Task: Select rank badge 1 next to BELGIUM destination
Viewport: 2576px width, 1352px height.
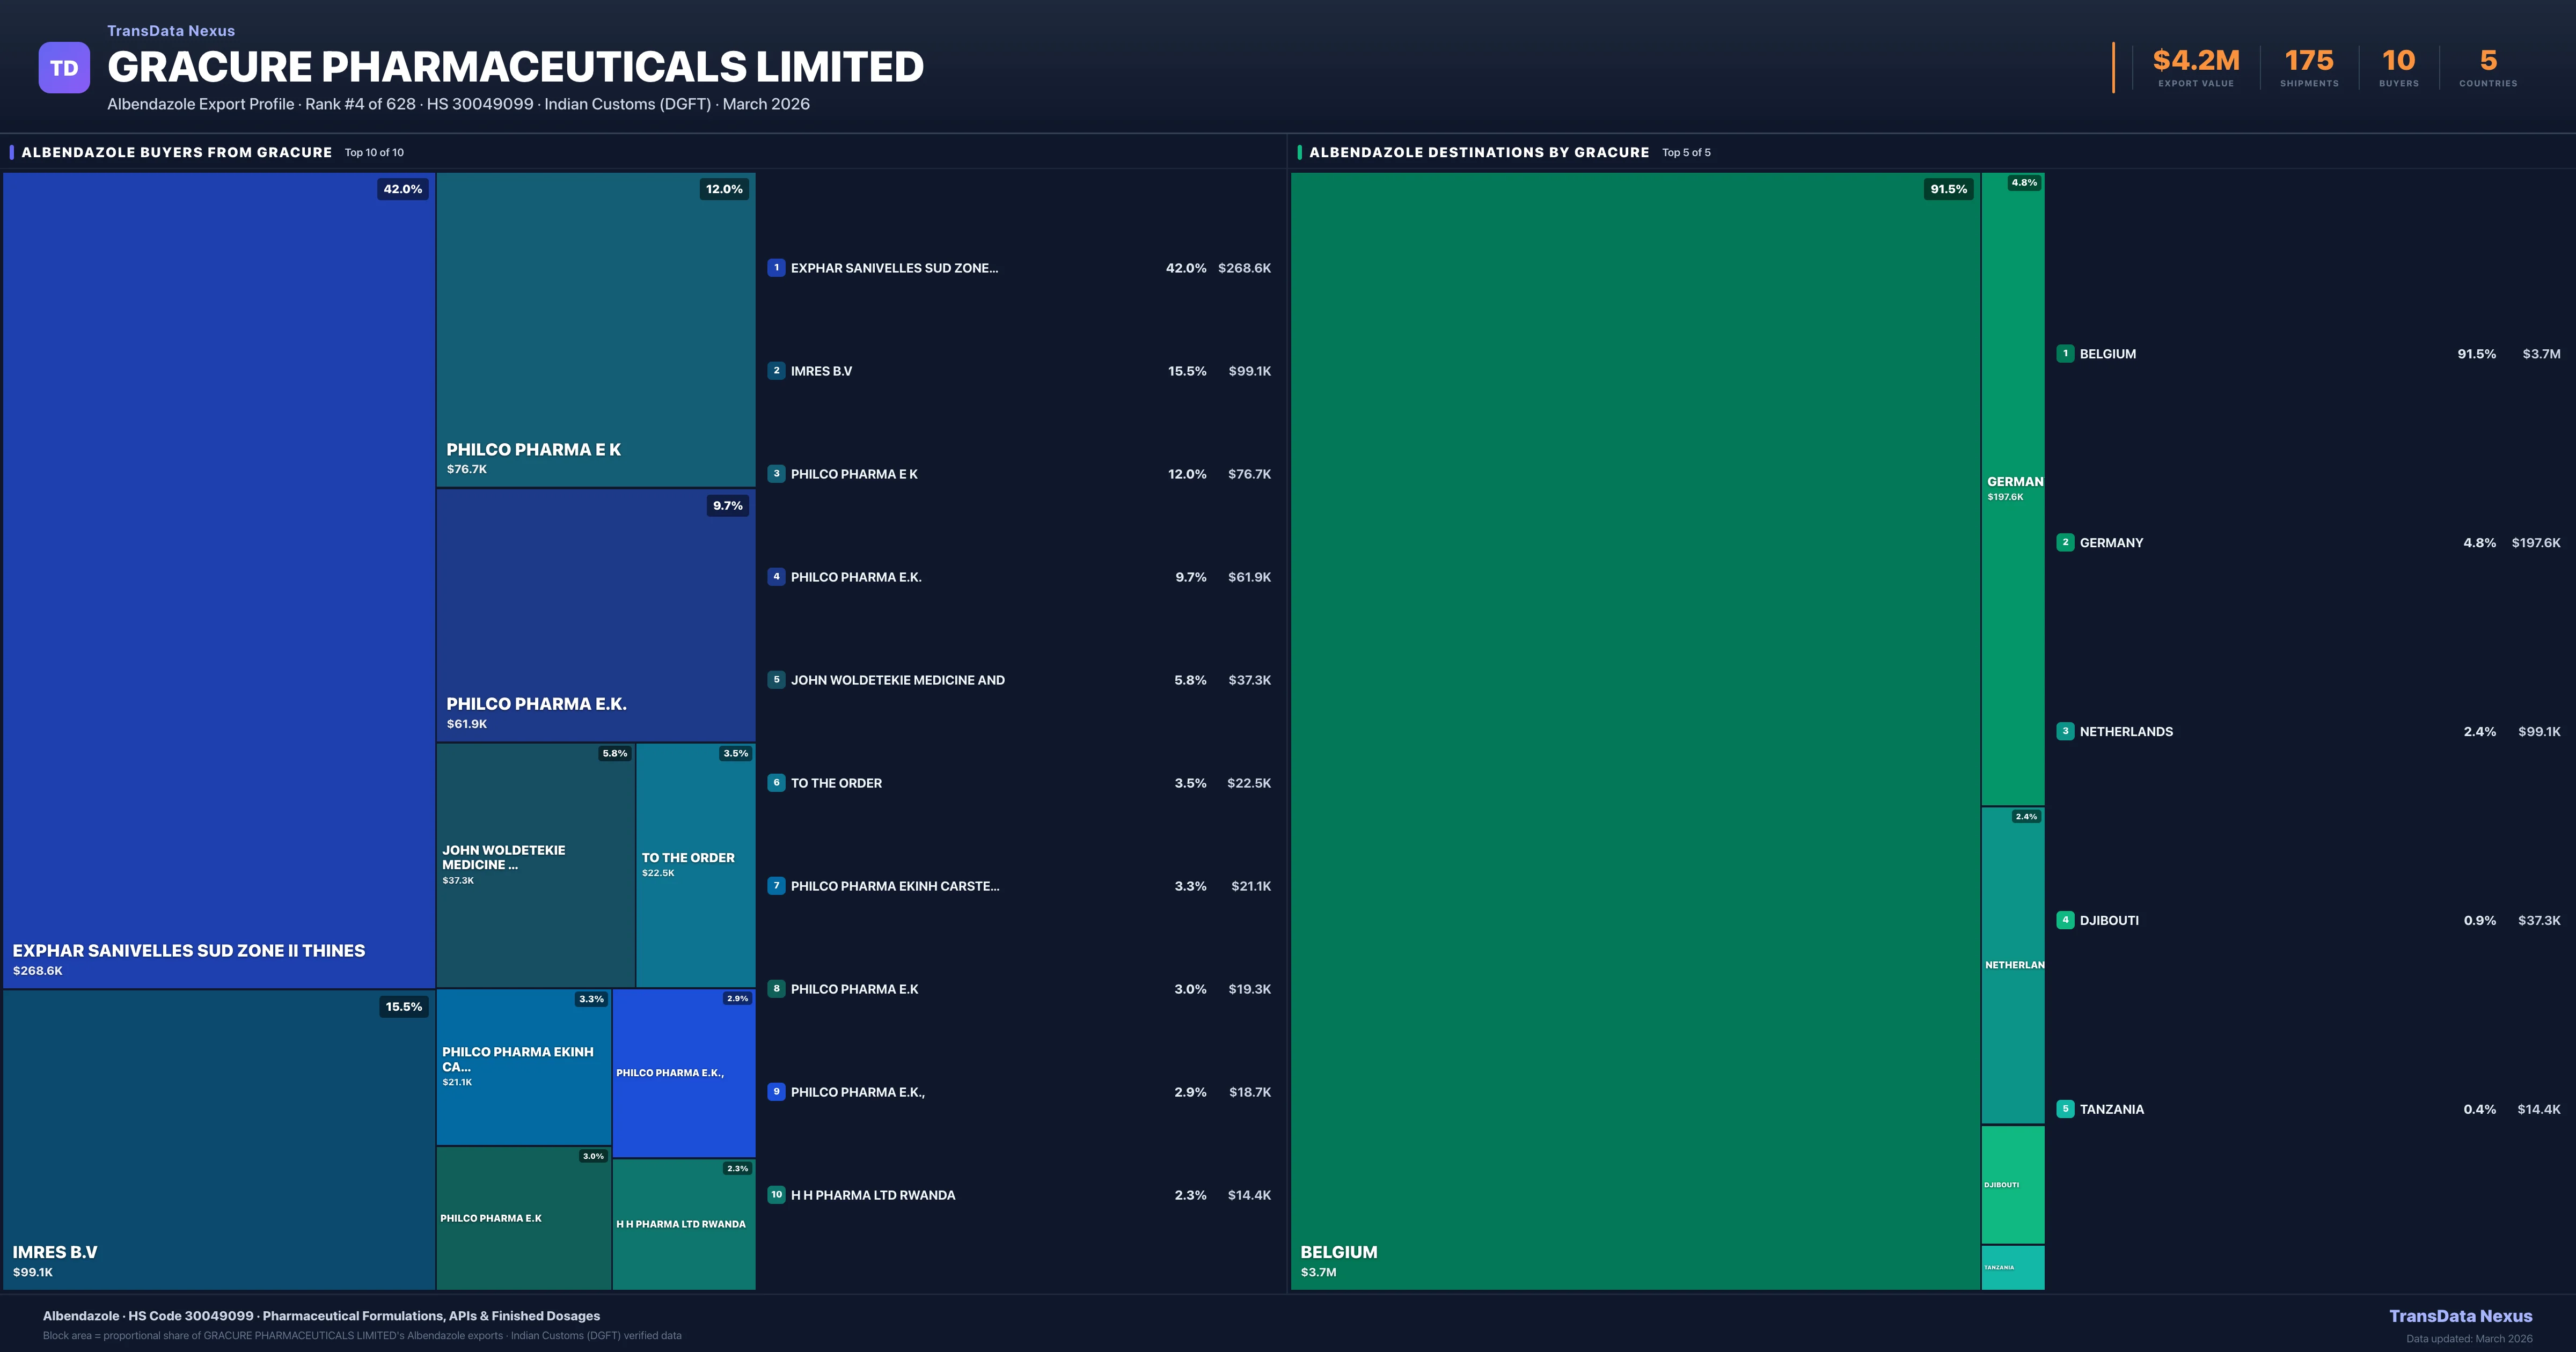Action: pyautogui.click(x=2066, y=354)
